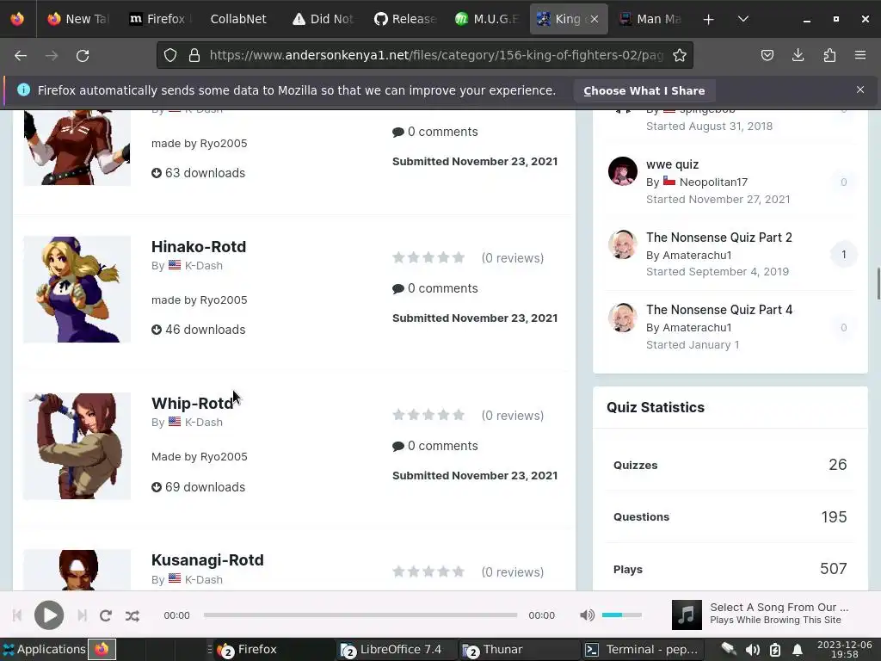The height and width of the screenshot is (661, 881).
Task: Open the Whip-Rotd file page
Action: coord(192,404)
